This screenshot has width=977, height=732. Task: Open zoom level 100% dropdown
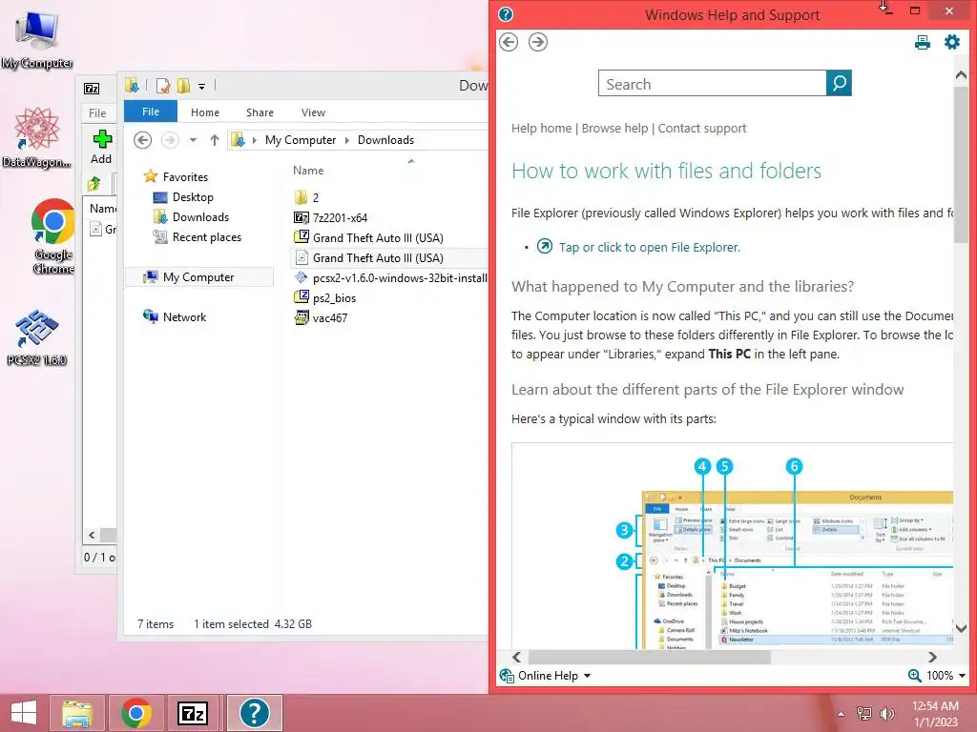pos(946,676)
